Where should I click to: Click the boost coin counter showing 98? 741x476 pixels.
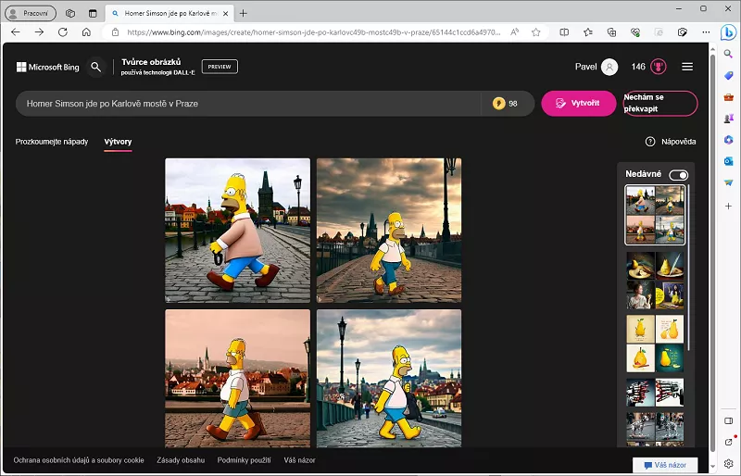click(506, 104)
